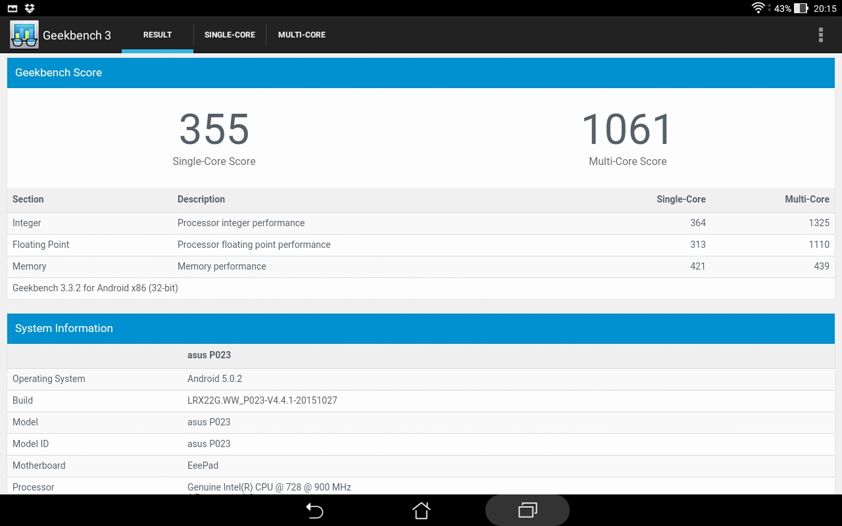Image resolution: width=842 pixels, height=526 pixels.
Task: Tap the Geekbench 3 app icon
Action: (x=24, y=35)
